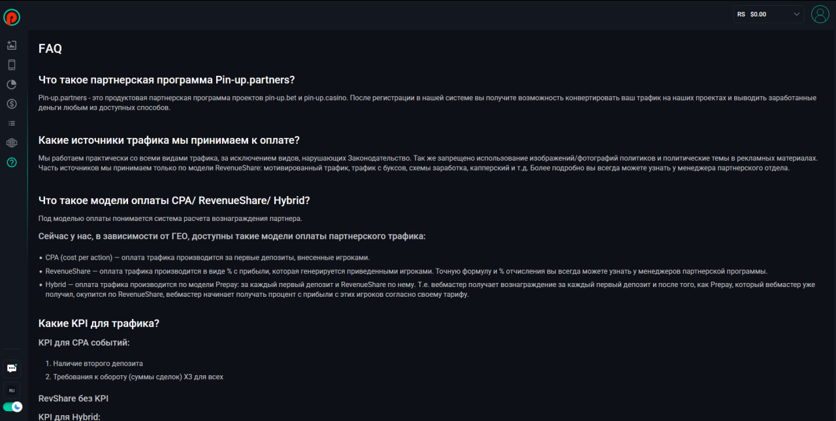Screen dimensions: 836x421
Task: Select the FAQ question mark sidebar icon
Action: tap(12, 162)
